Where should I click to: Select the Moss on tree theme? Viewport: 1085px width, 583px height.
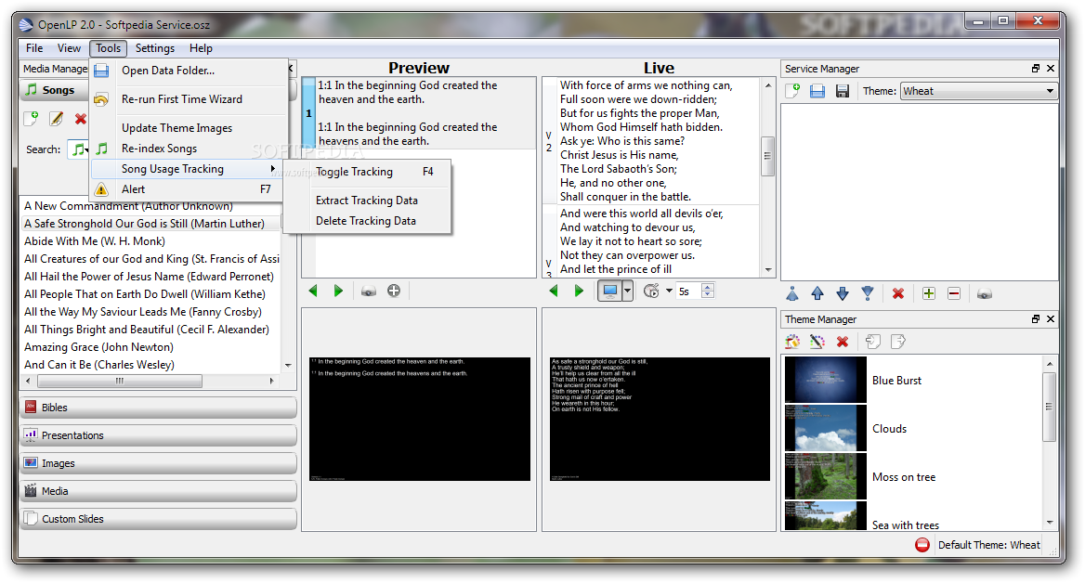[912, 477]
